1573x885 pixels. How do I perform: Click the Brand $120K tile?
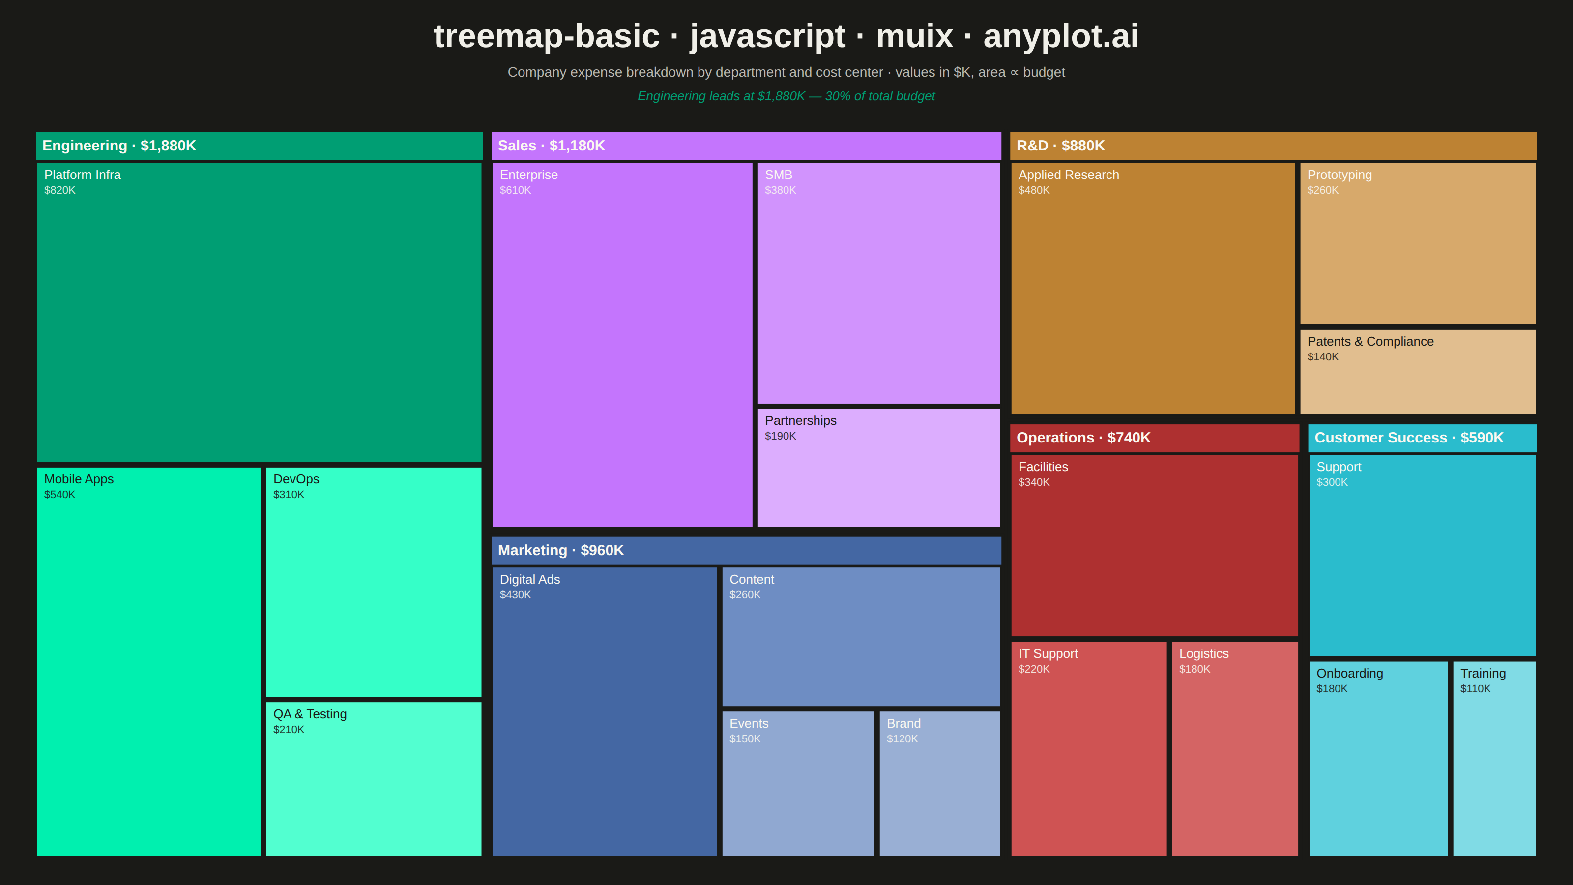pos(940,784)
